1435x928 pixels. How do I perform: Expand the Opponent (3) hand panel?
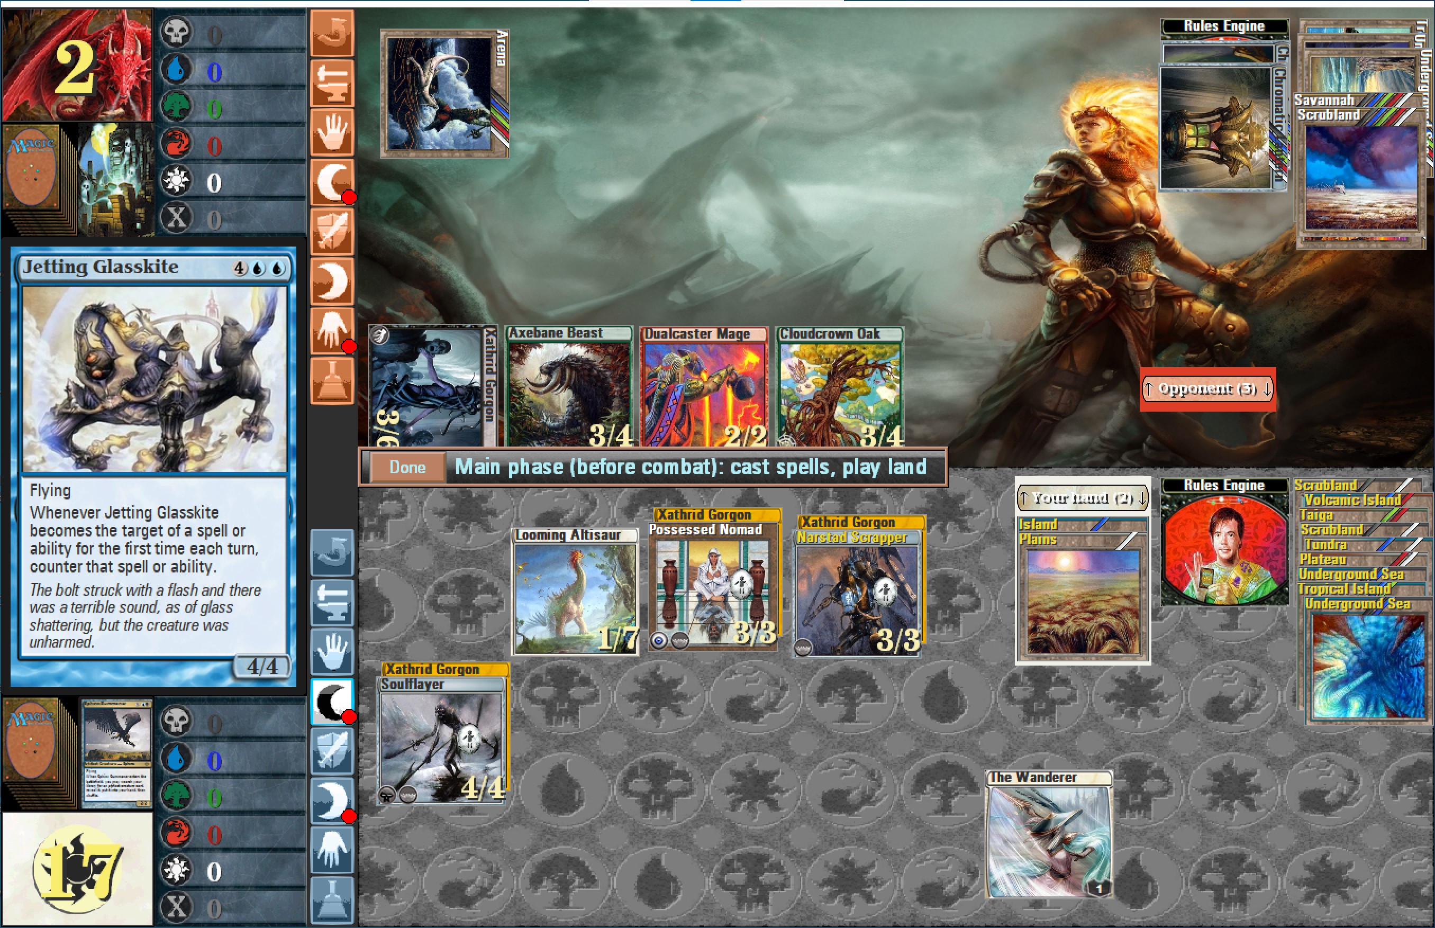point(1207,389)
